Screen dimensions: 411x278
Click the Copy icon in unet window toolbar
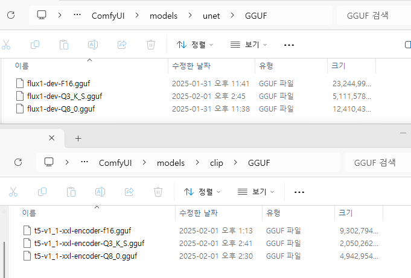pyautogui.click(x=35, y=45)
